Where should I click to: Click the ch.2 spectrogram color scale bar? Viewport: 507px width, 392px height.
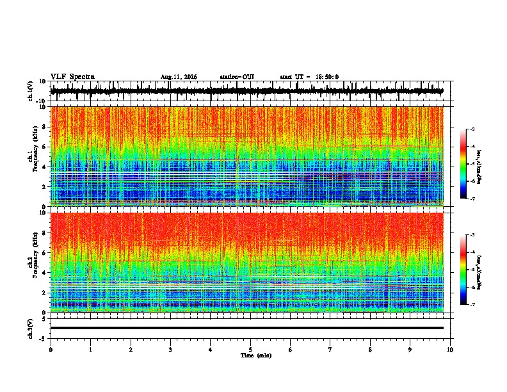click(x=463, y=270)
